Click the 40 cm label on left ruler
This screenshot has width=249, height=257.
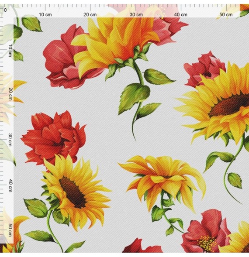point(10,186)
